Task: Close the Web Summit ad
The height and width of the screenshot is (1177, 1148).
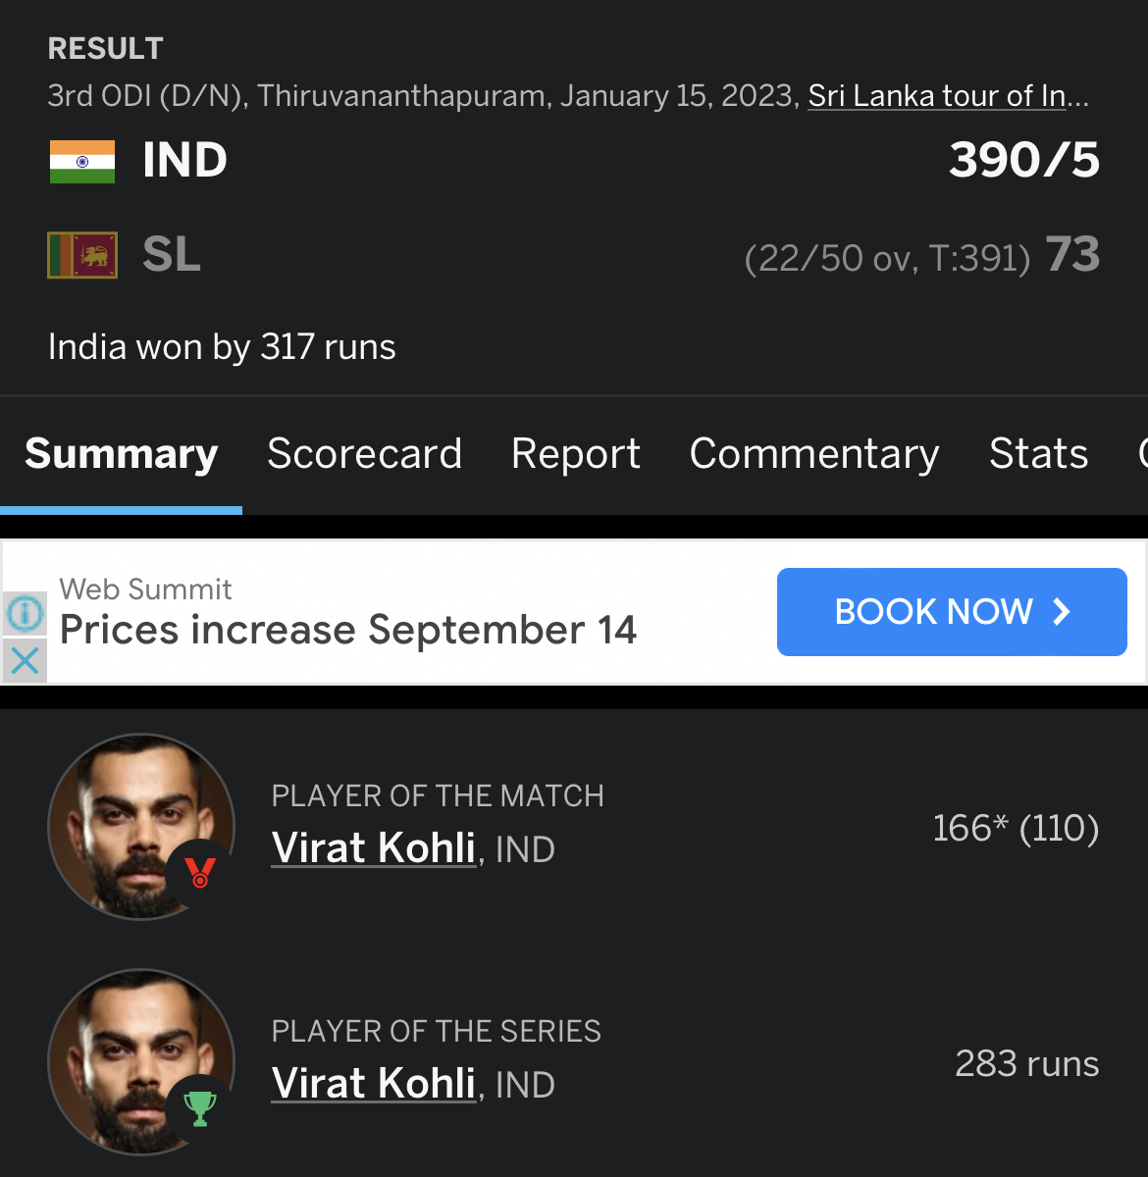Action: 25,660
